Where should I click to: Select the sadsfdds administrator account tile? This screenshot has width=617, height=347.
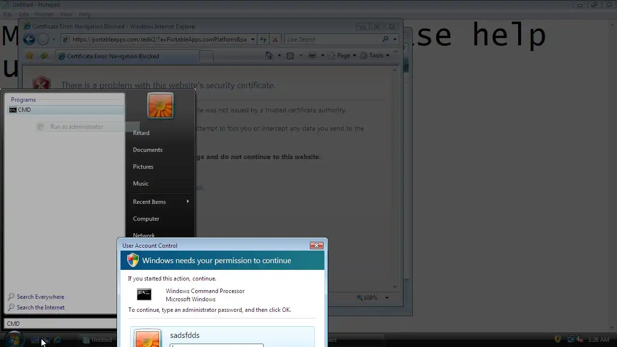pos(222,337)
